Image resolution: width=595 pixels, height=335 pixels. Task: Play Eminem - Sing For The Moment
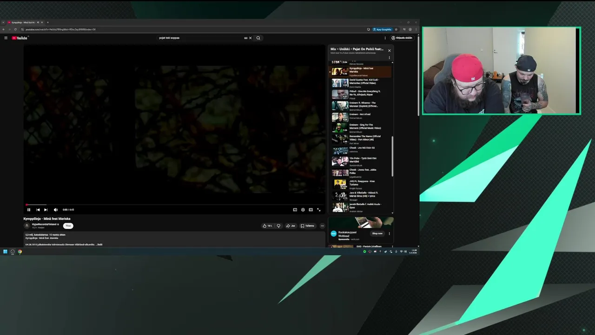coord(361,128)
